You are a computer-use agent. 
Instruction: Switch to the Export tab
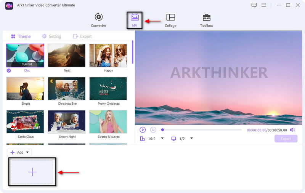click(82, 36)
